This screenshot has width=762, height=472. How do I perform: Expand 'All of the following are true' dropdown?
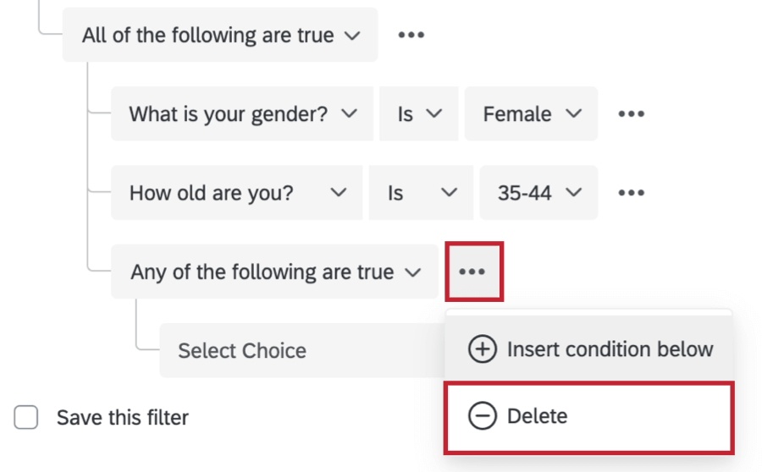(x=220, y=36)
